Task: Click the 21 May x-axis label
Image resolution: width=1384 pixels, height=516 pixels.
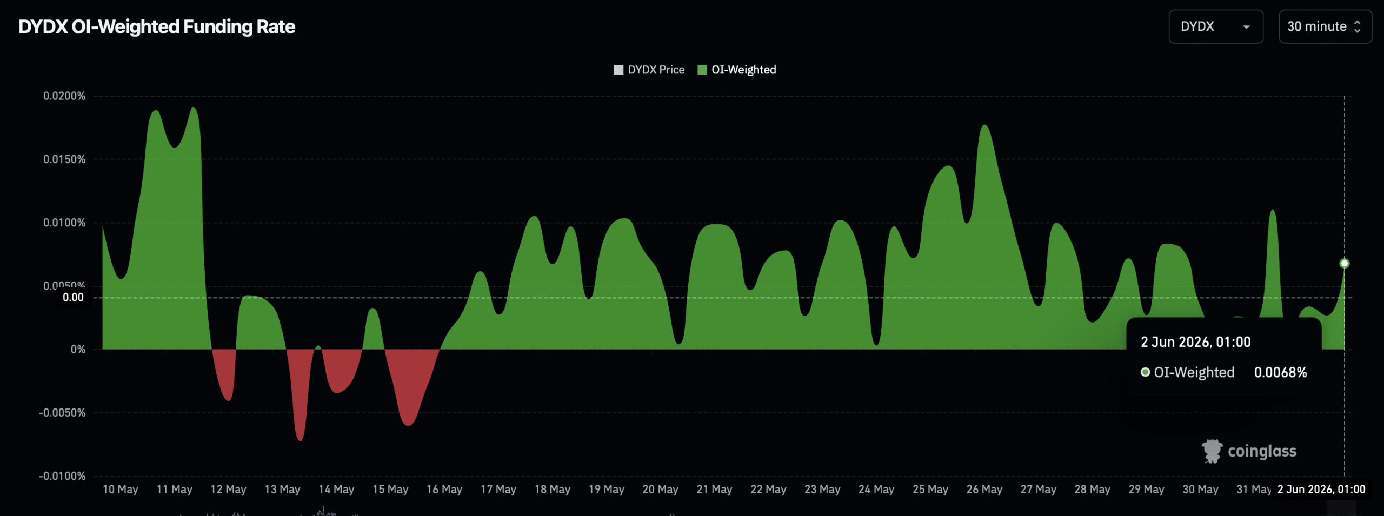Action: [714, 489]
